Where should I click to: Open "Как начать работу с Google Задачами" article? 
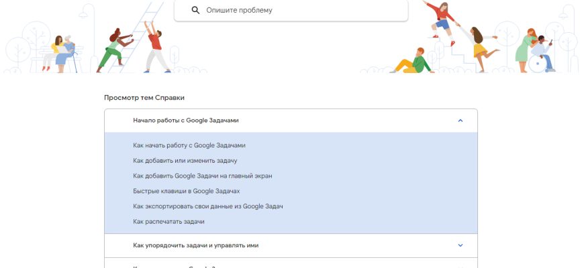coord(189,145)
